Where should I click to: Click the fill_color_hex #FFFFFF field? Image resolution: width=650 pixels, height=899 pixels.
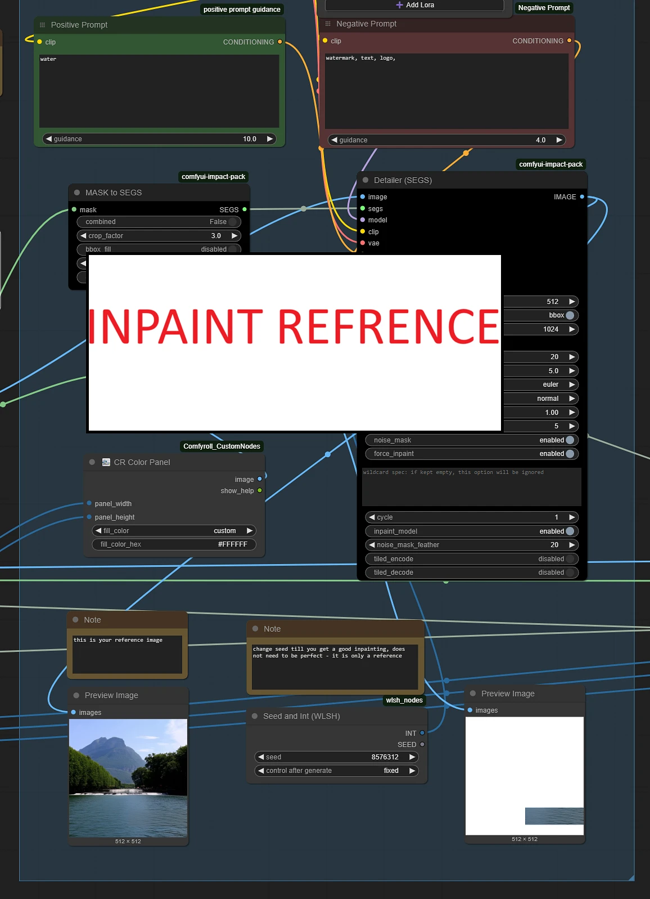coord(174,544)
